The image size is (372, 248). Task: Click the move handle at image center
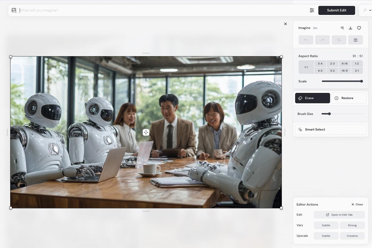point(146,133)
